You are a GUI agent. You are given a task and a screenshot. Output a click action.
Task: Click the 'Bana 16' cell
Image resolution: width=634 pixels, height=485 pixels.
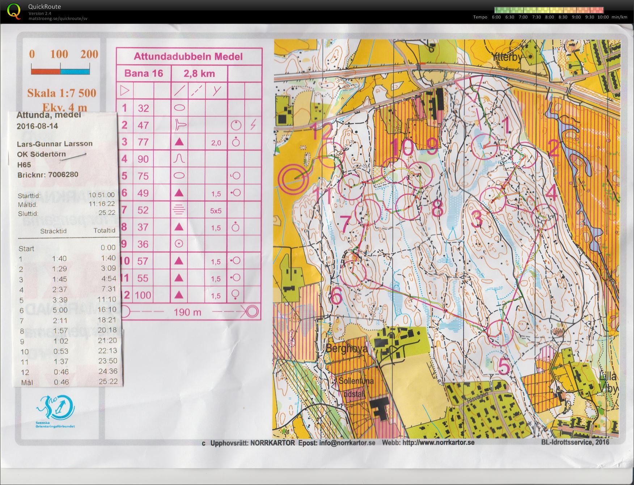click(144, 73)
